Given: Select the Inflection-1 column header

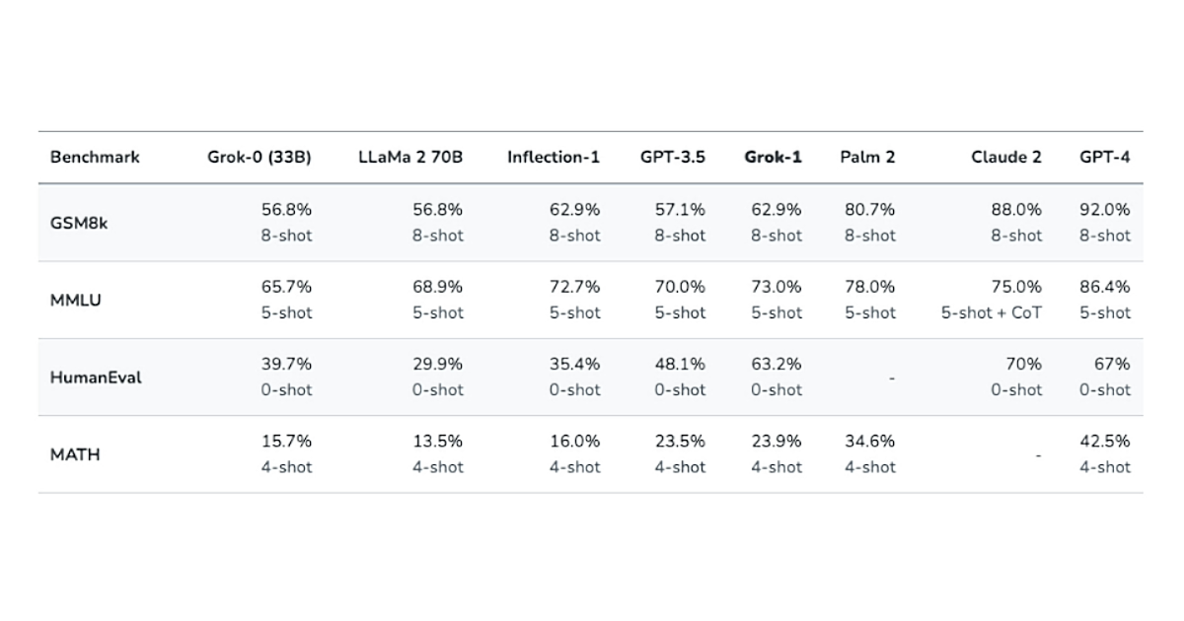Looking at the screenshot, I should pos(554,157).
